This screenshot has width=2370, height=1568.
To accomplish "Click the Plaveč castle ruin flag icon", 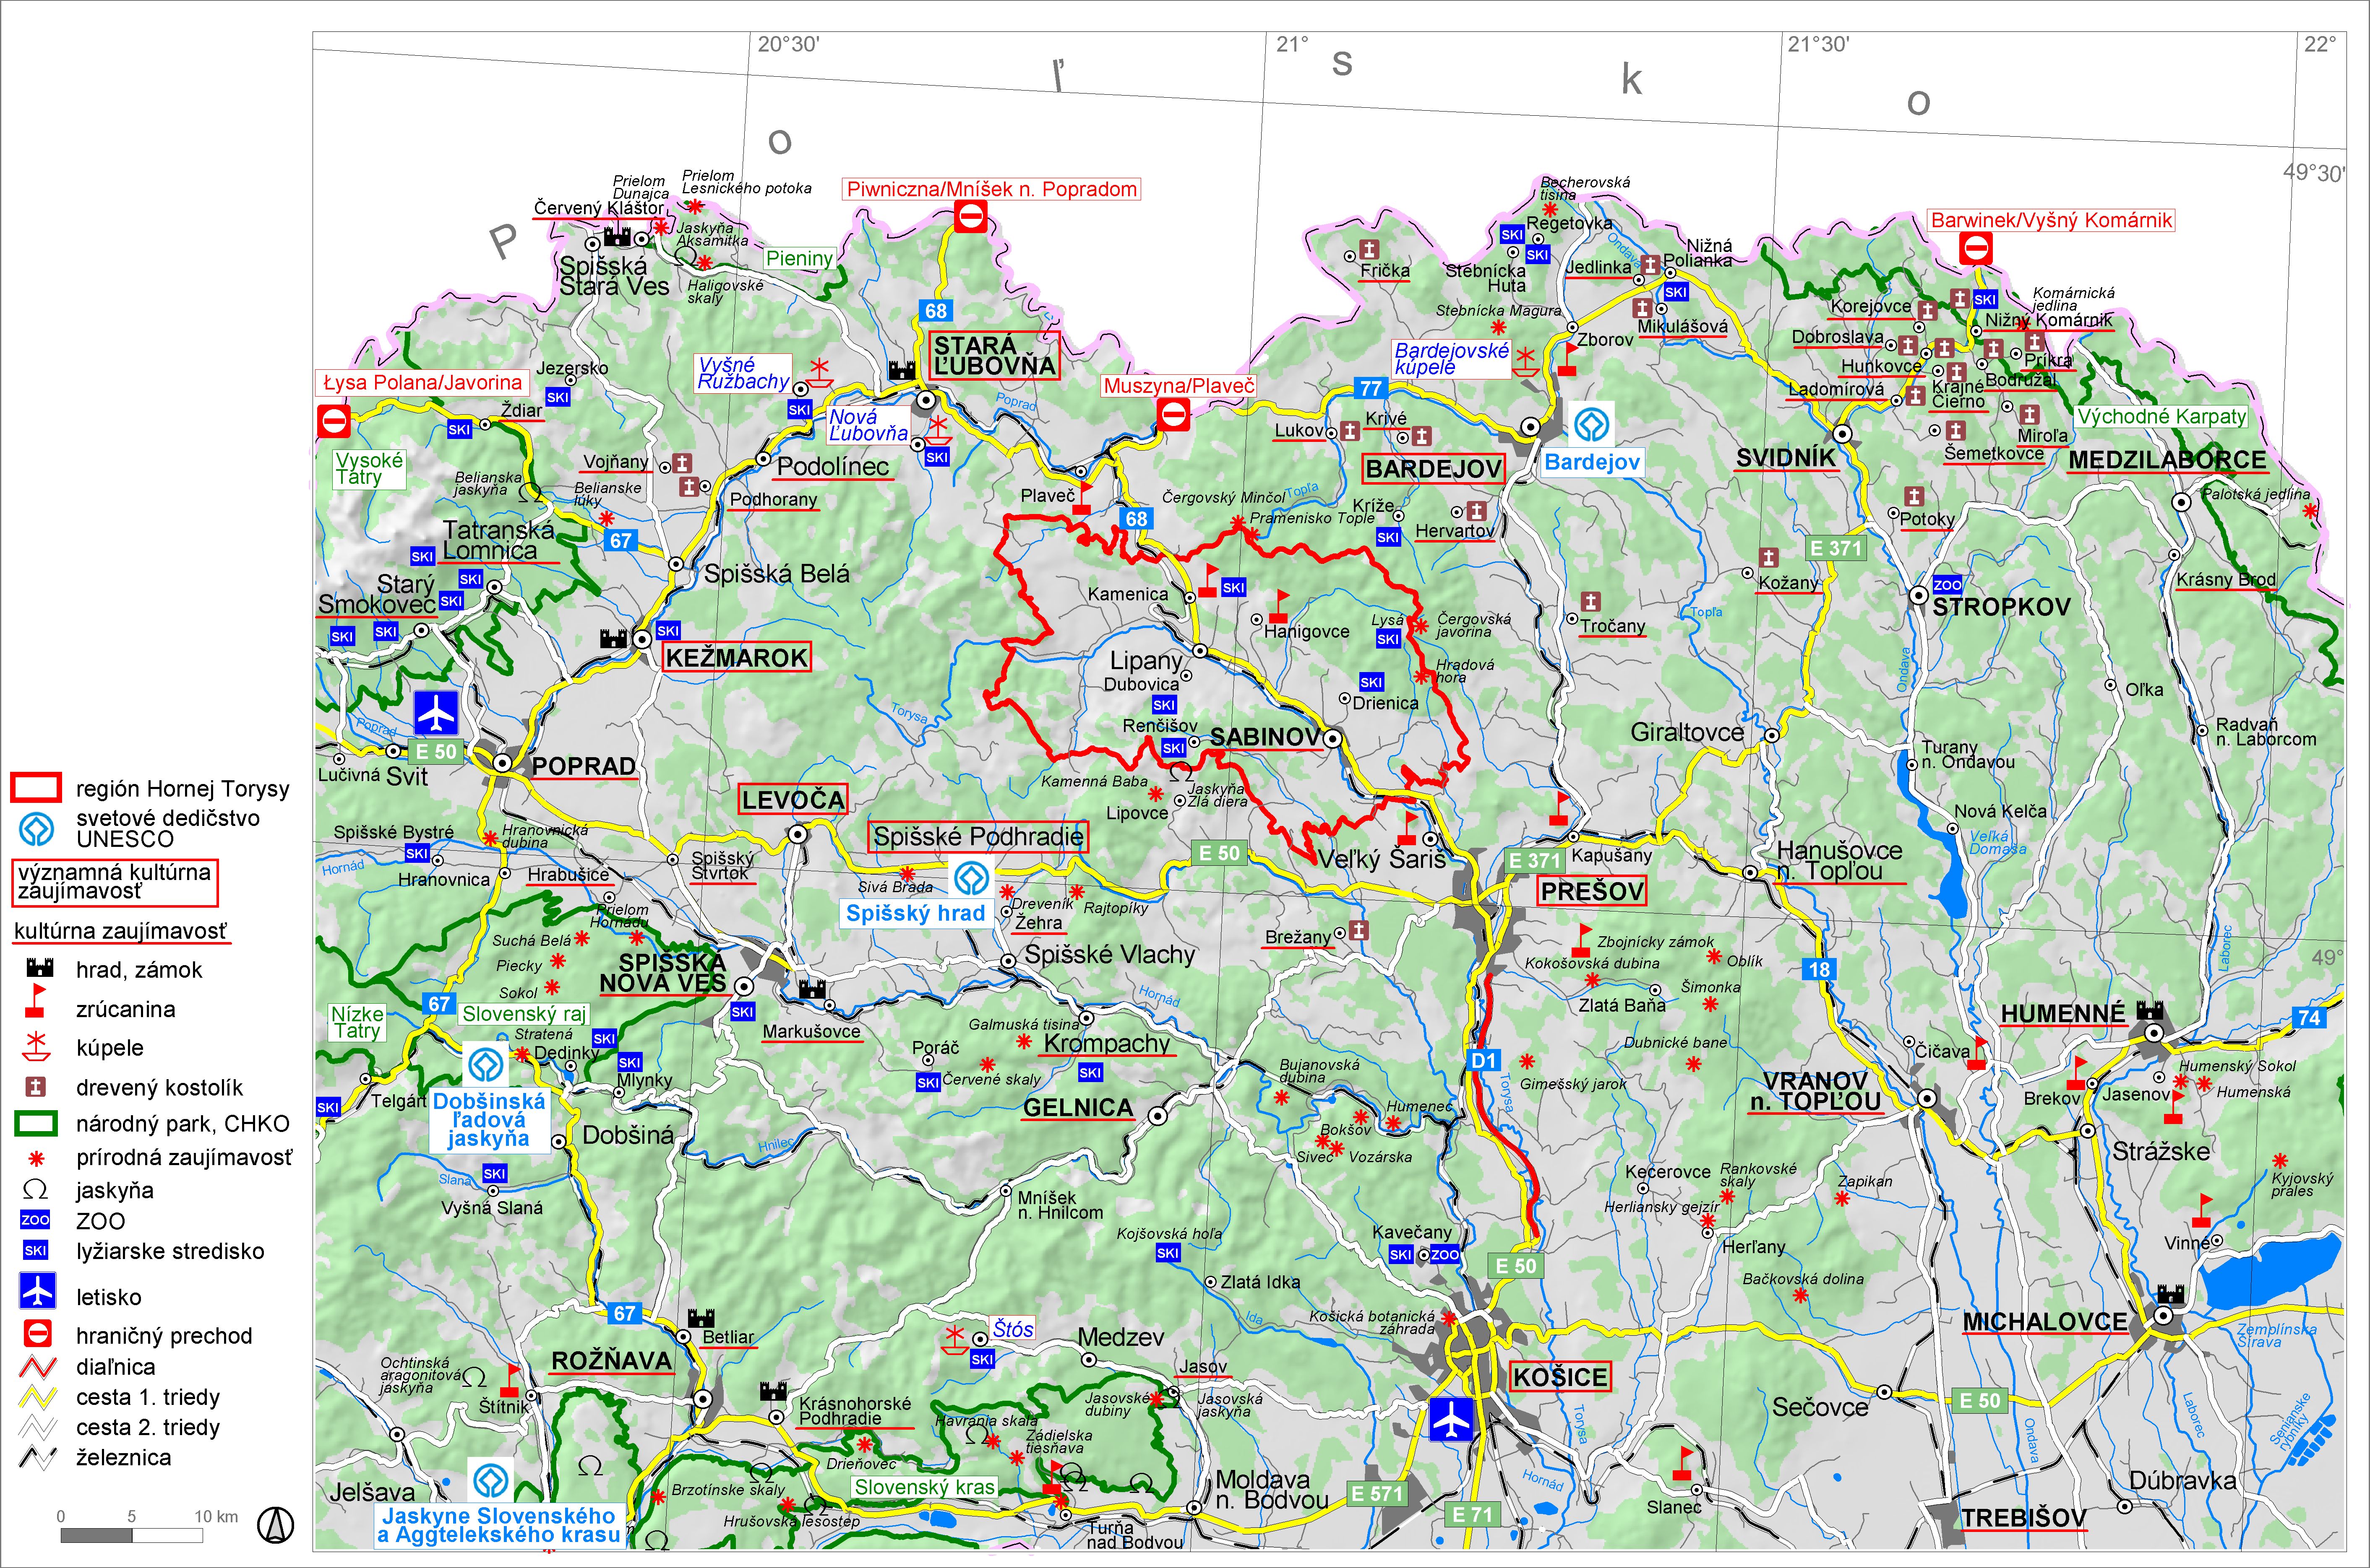I will (x=1082, y=497).
